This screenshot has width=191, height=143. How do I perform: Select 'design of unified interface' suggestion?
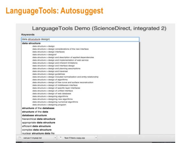click(53, 91)
